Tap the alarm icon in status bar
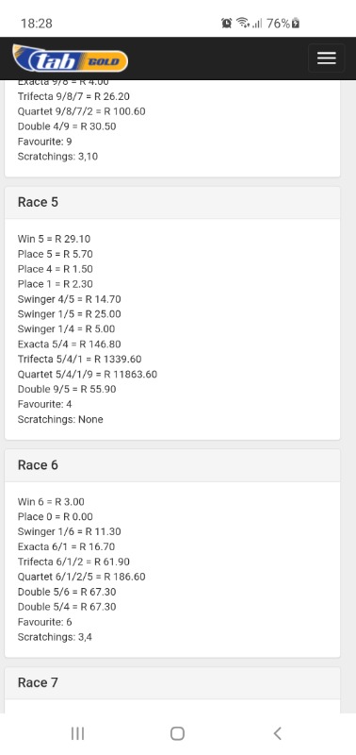356x755 pixels. coord(226,23)
